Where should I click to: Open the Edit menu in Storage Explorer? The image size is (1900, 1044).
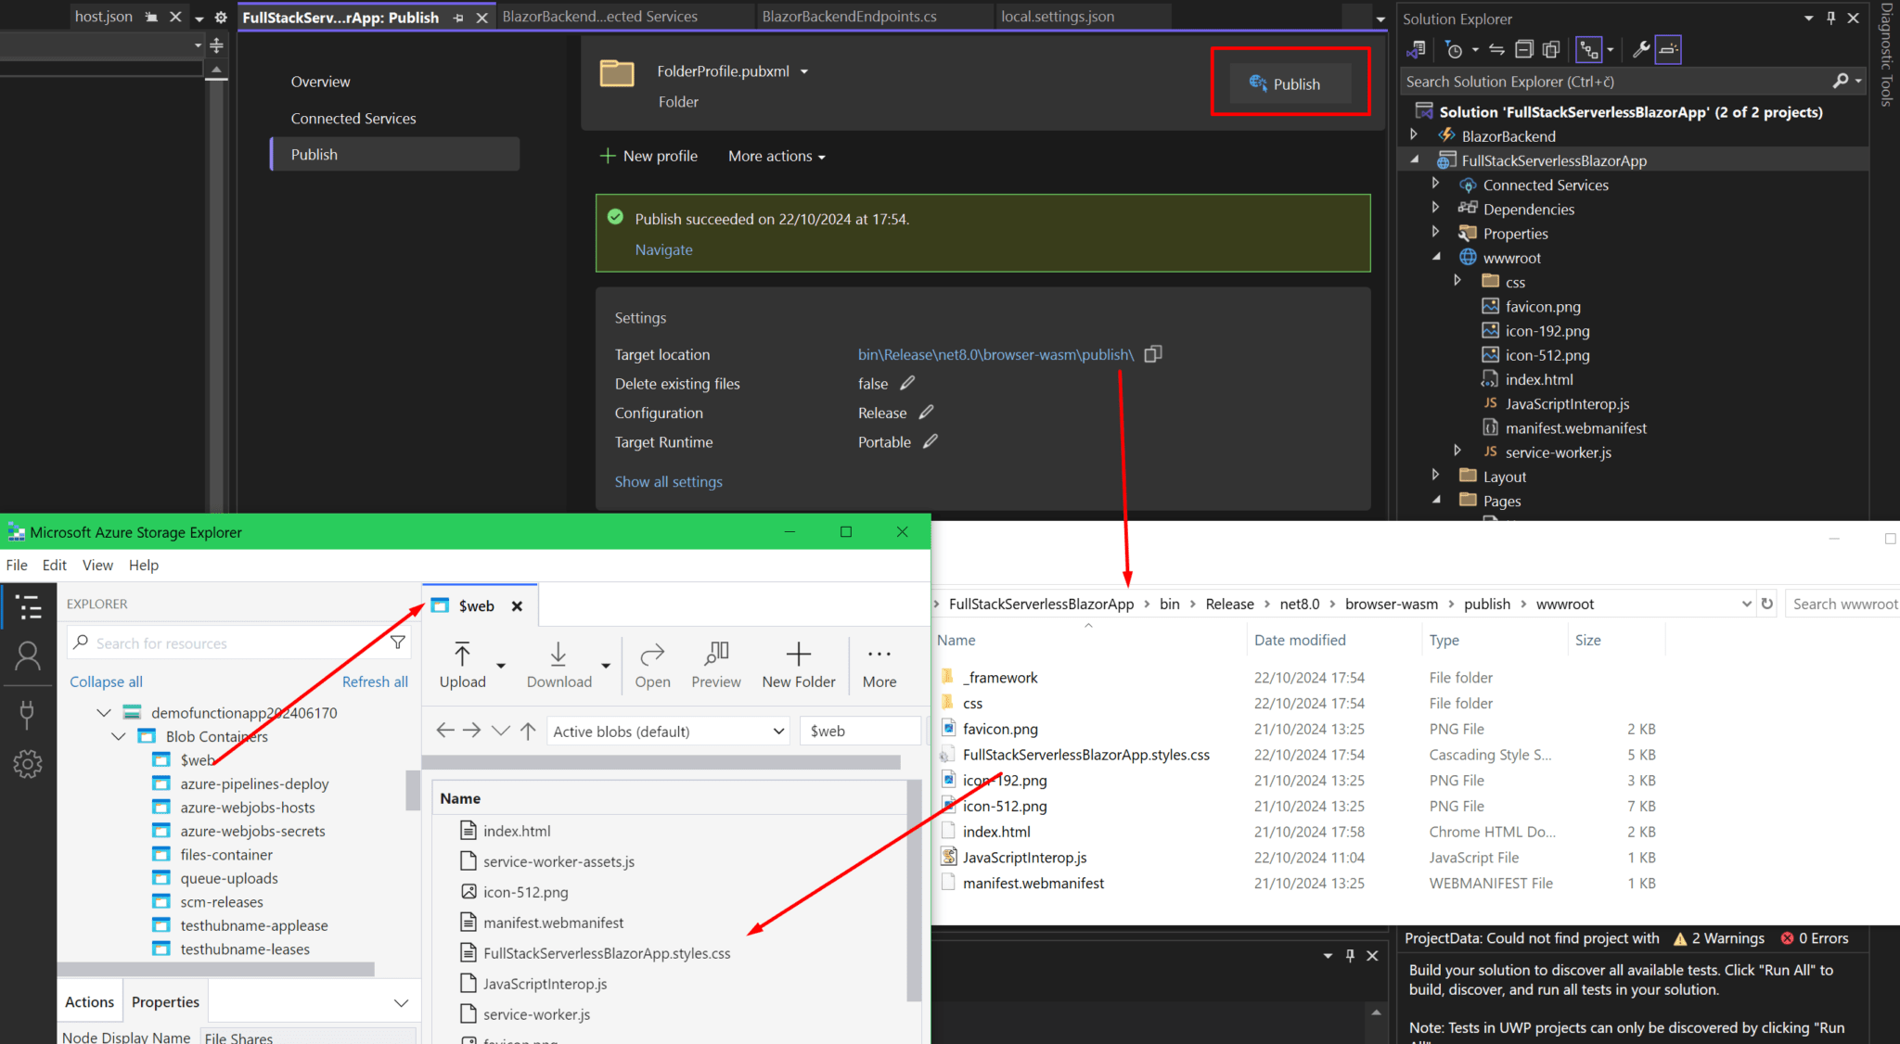[54, 565]
